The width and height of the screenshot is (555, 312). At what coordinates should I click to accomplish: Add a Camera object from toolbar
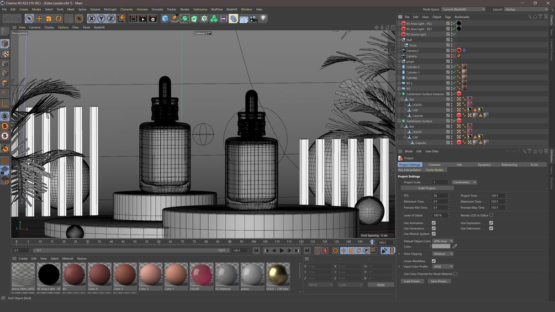coord(253,18)
